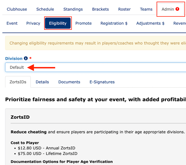The image size is (186, 165).
Task: Open the Registration $ sub-tab
Action: point(114,23)
